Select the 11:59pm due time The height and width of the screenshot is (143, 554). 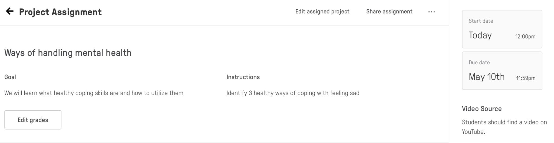click(525, 78)
